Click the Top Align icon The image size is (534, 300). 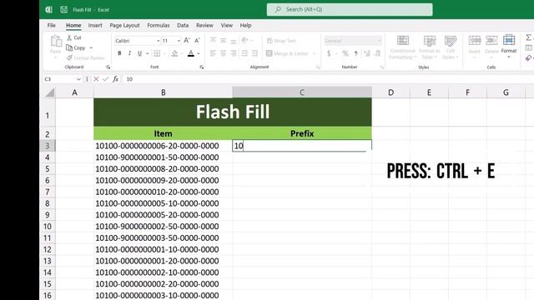click(213, 41)
